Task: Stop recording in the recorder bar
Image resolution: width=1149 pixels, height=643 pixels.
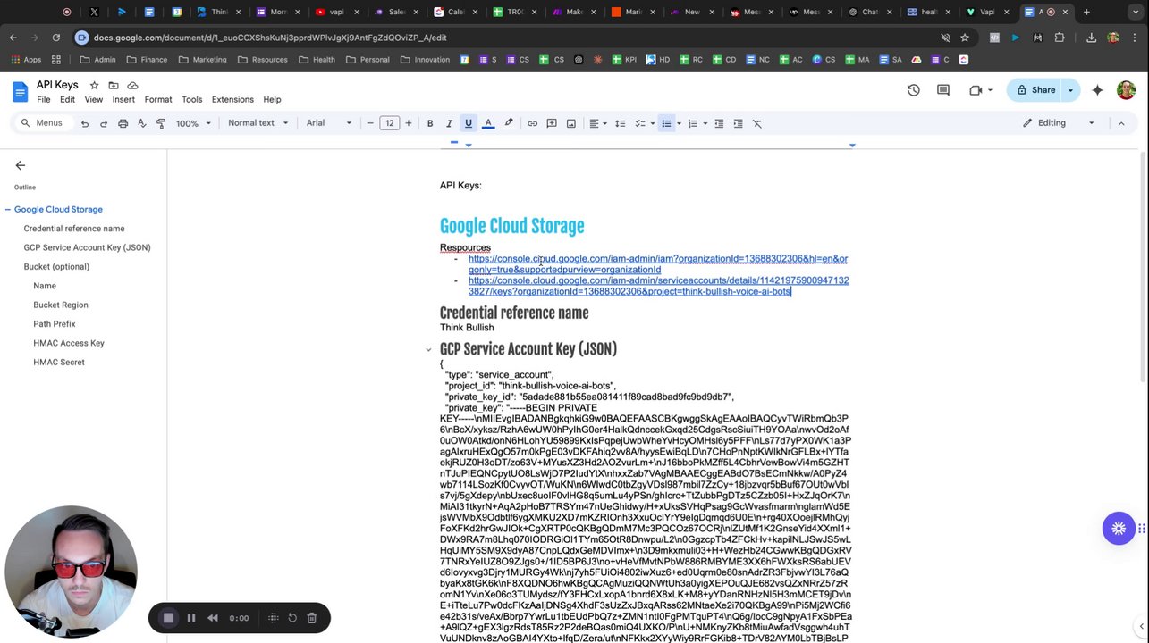Action: pyautogui.click(x=168, y=618)
